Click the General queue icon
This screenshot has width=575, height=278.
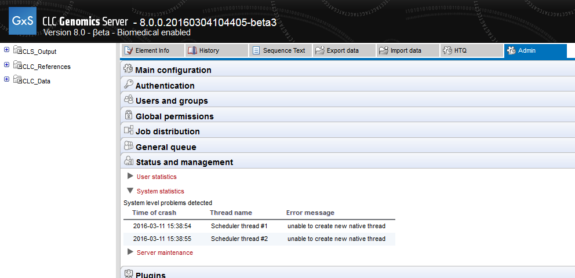(129, 147)
